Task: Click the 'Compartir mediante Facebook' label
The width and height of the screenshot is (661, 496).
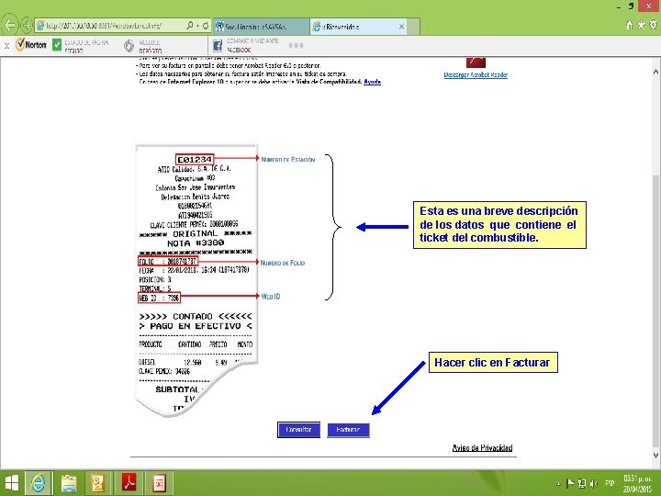Action: coord(252,45)
